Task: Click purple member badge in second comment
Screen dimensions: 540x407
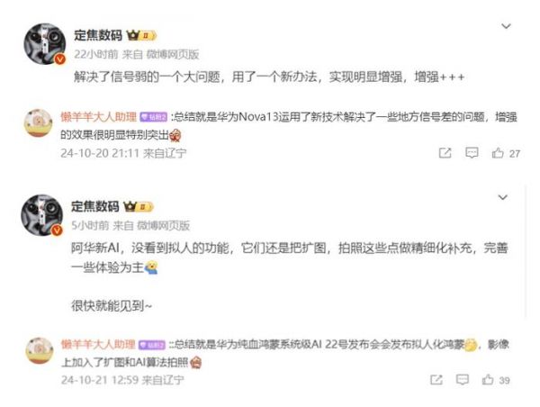Action: [x=152, y=344]
